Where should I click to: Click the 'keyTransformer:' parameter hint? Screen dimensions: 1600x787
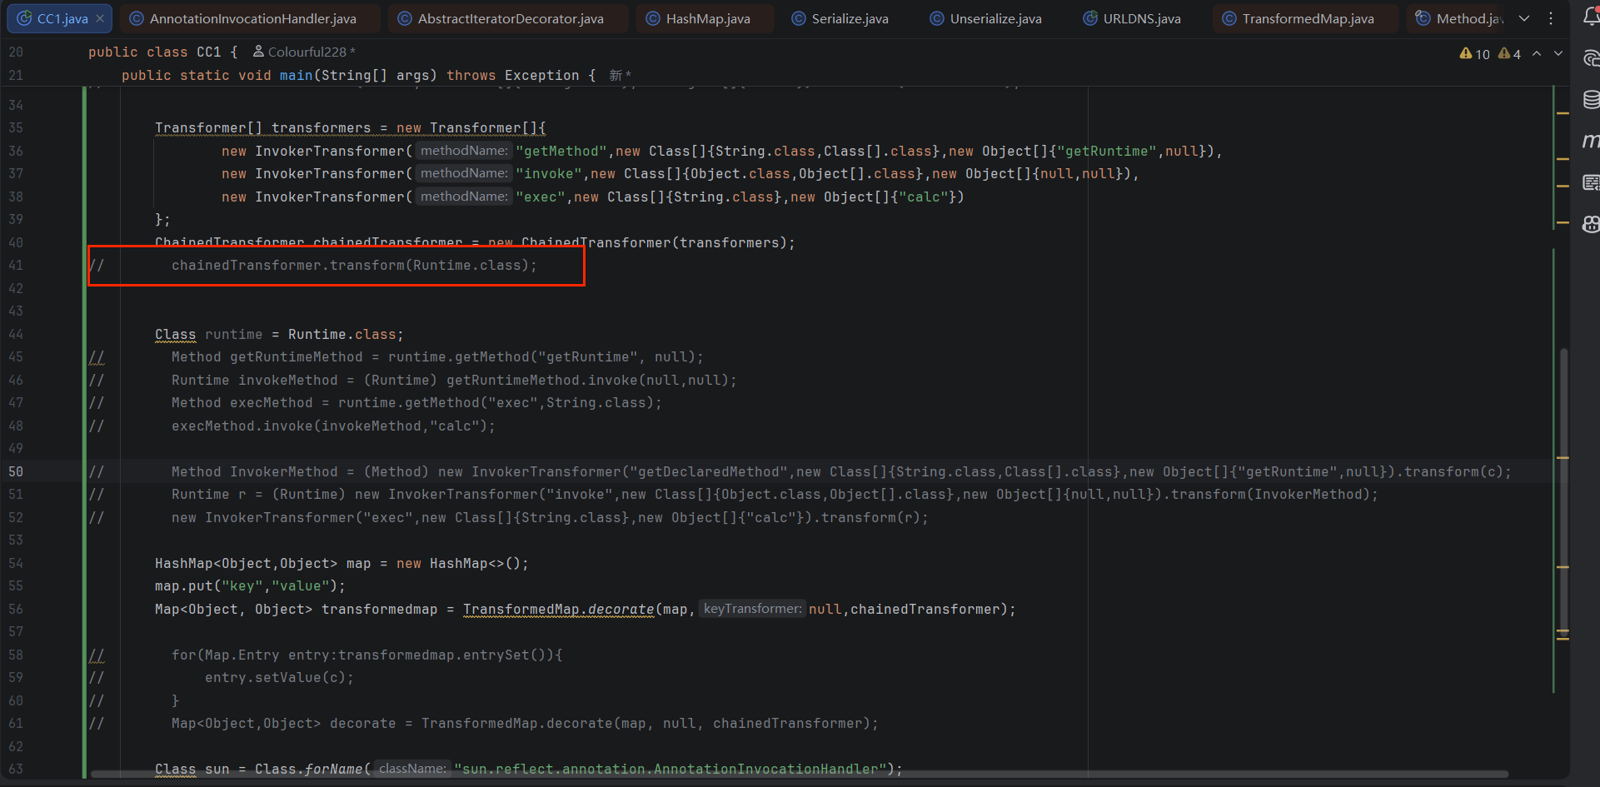click(752, 609)
